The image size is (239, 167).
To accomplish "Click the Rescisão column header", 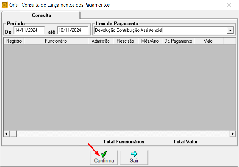I will [x=126, y=41].
